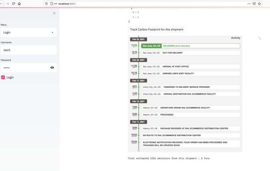Click the green San Jose, CA, US label
Image resolution: width=270 pixels, height=171 pixels.
151,46
